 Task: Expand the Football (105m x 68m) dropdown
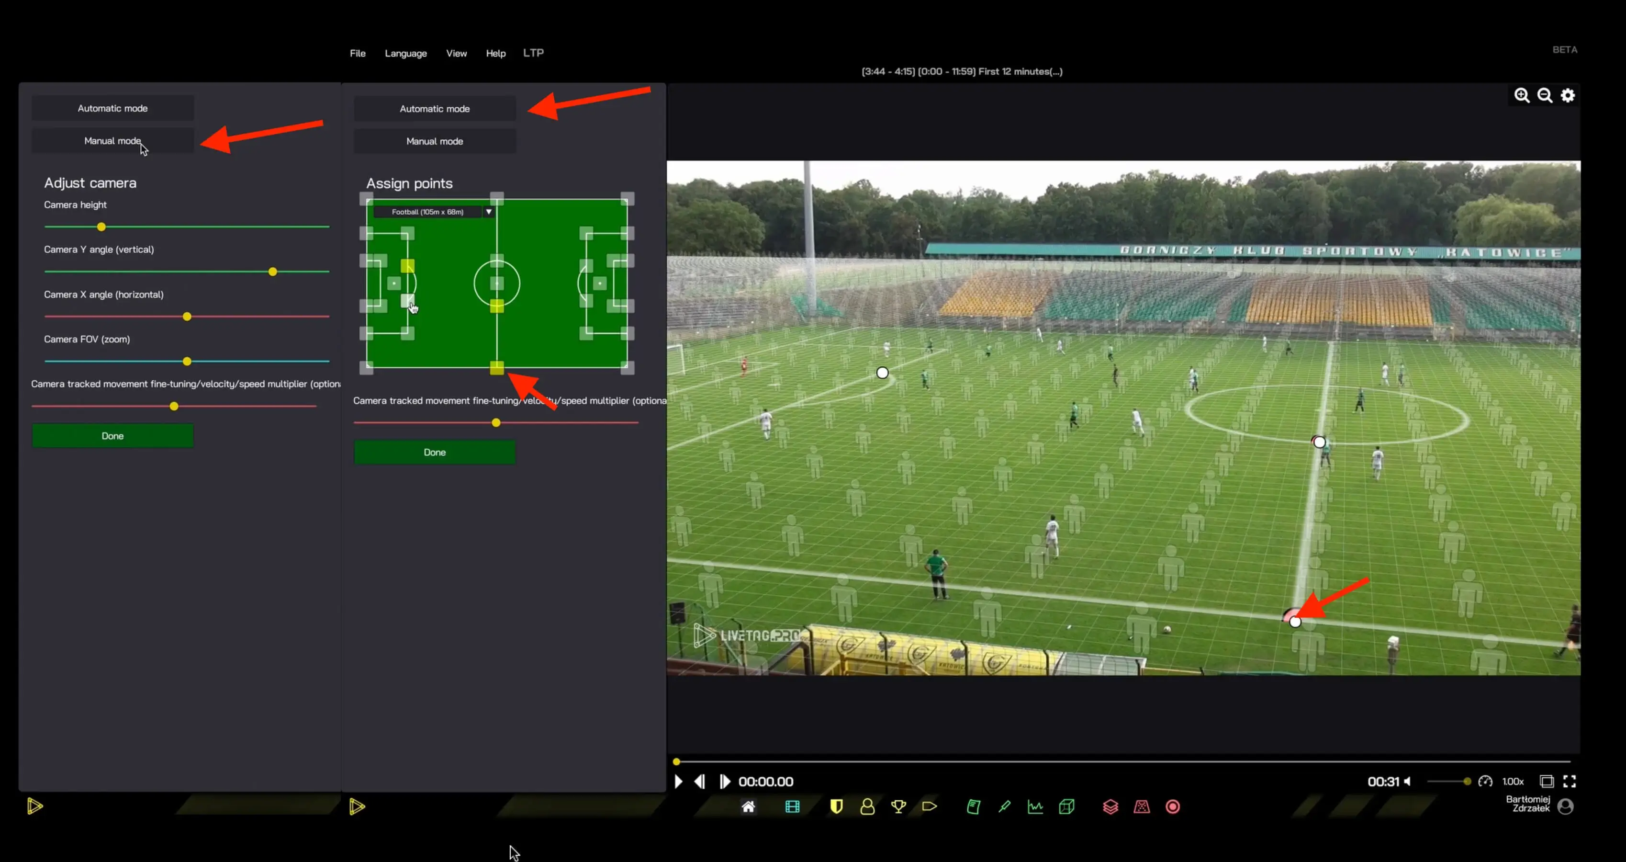click(x=489, y=212)
